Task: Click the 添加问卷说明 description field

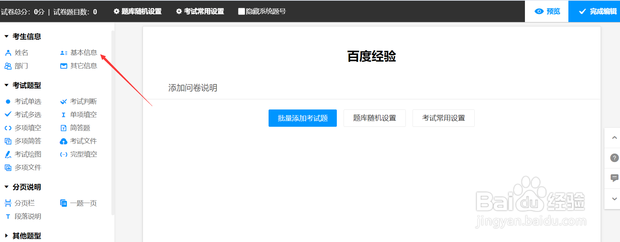Action: tap(193, 88)
